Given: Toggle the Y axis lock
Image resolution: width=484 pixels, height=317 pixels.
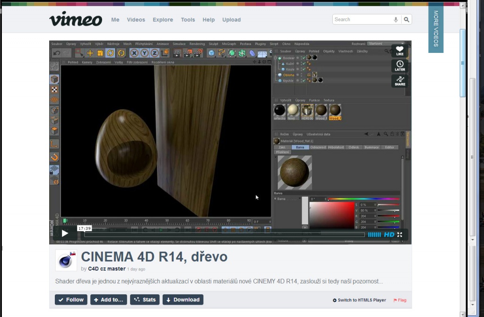Looking at the screenshot, I should [x=145, y=53].
